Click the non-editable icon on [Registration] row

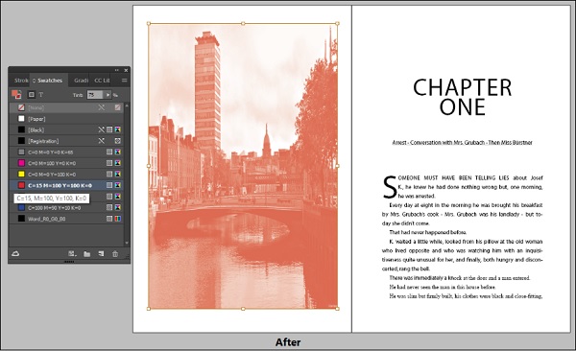(102, 141)
